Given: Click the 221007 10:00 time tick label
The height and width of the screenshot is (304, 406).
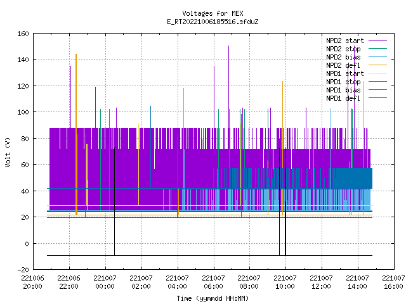Looking at the screenshot, I should pos(285,282).
